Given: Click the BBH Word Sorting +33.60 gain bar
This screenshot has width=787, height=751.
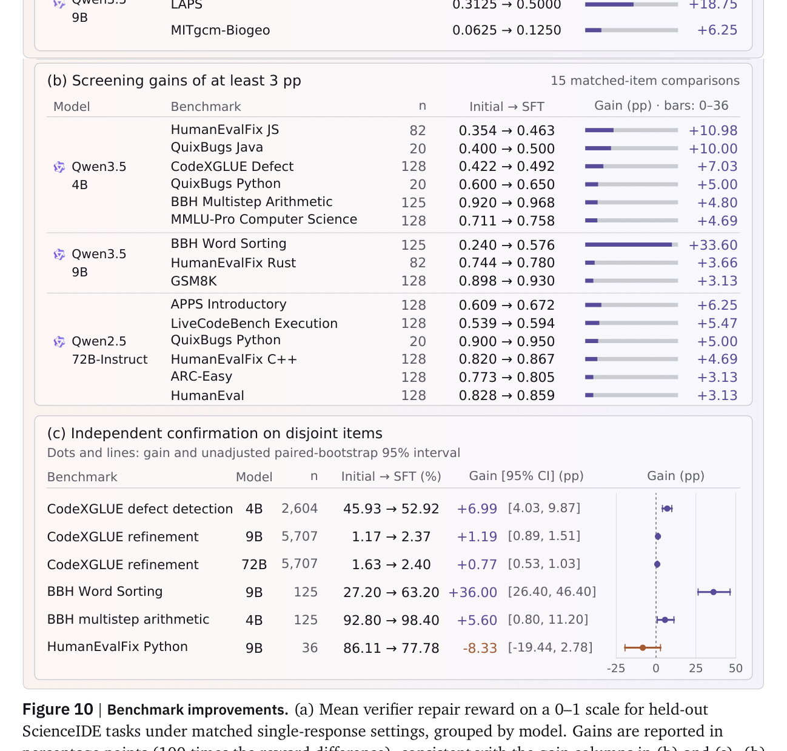Looking at the screenshot, I should (631, 245).
